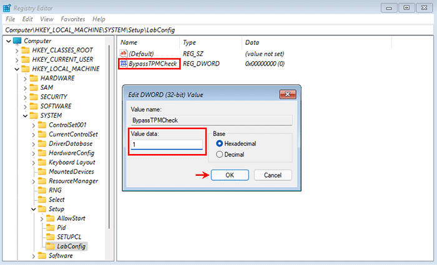The image size is (437, 265).
Task: Open the Favorites menu
Action: pyautogui.click(x=73, y=19)
